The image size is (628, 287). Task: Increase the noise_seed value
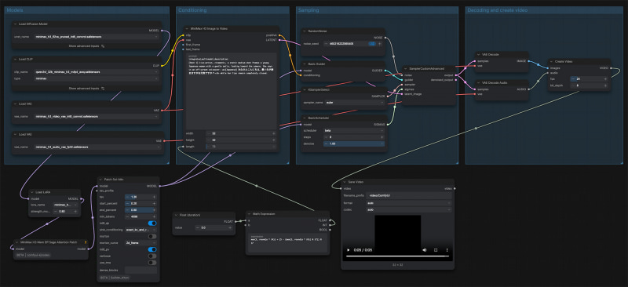[380, 44]
